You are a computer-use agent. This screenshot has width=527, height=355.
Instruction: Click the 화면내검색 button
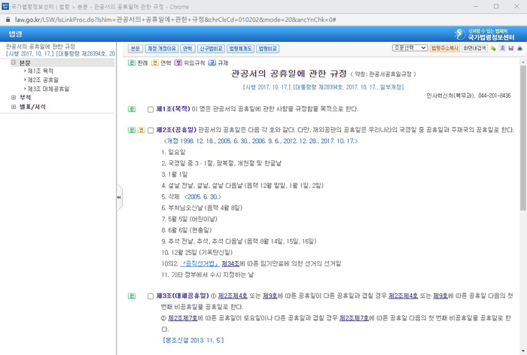[x=474, y=48]
